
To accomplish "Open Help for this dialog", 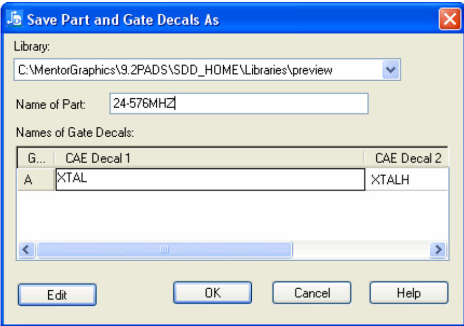I will tap(409, 293).
